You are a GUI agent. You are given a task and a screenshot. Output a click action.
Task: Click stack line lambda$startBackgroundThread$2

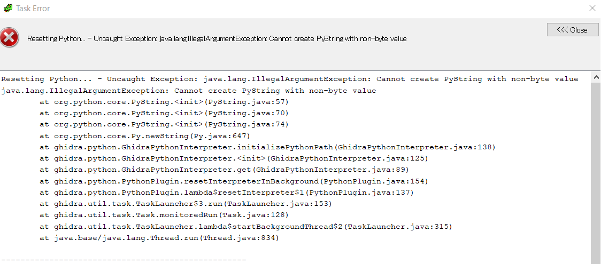coord(246,227)
